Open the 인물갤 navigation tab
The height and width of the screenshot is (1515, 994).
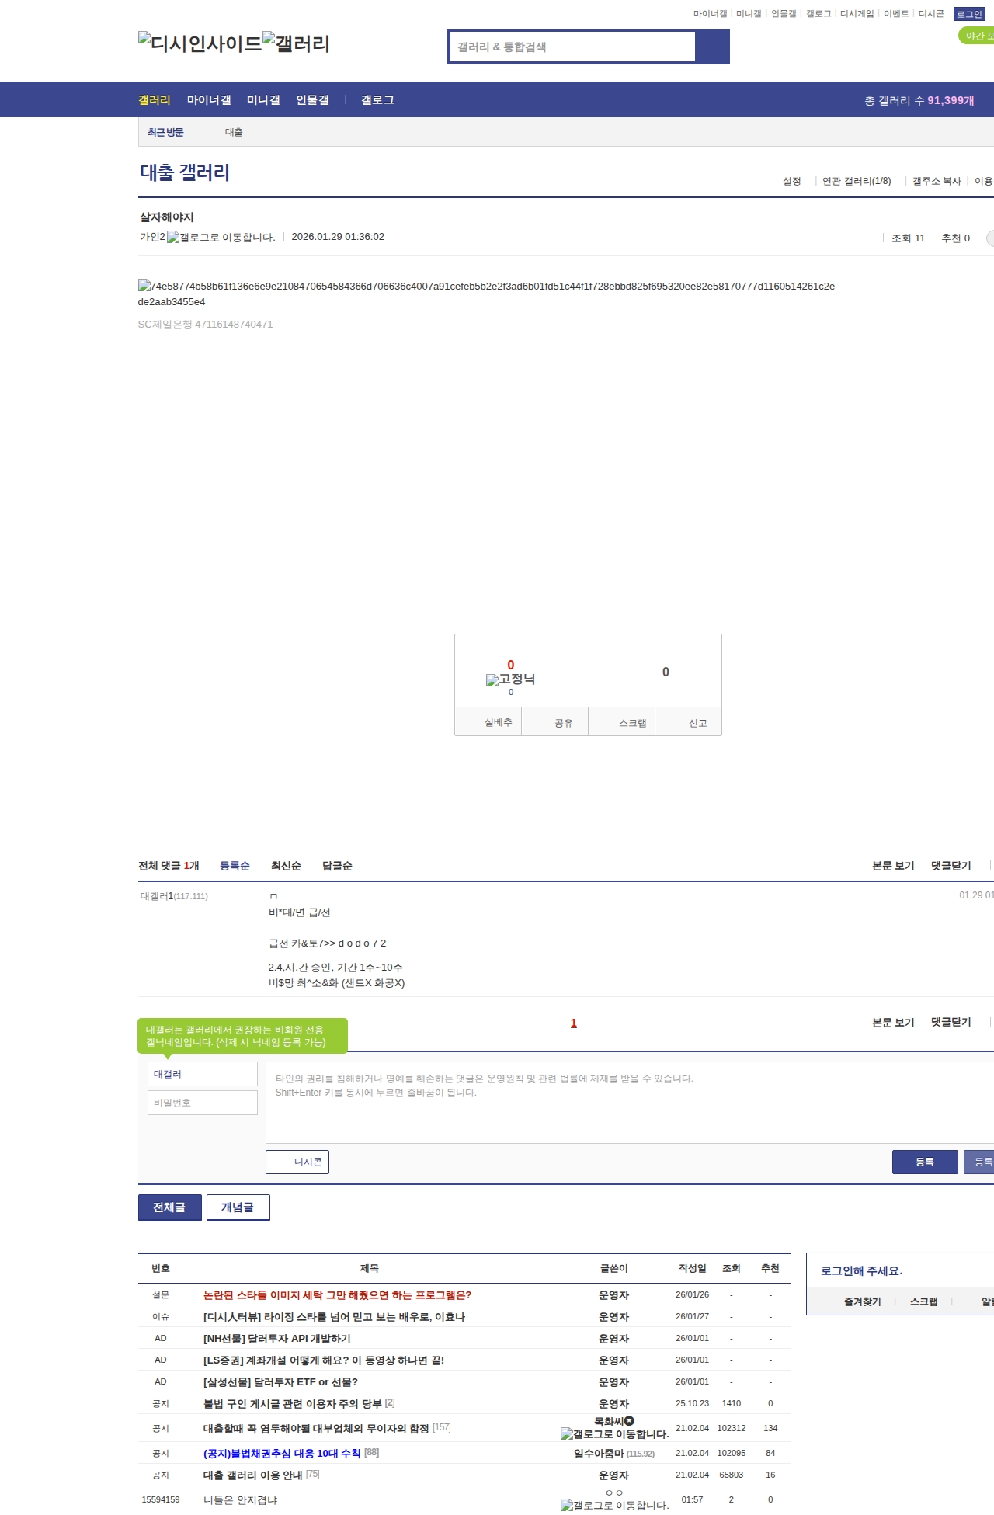pos(312,100)
